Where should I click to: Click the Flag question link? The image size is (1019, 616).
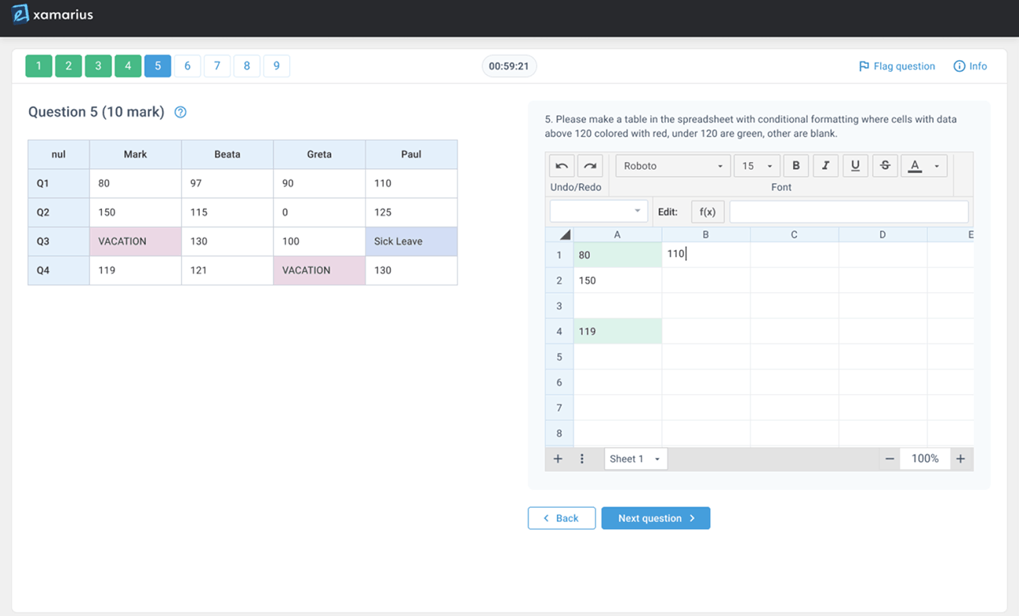pos(897,66)
